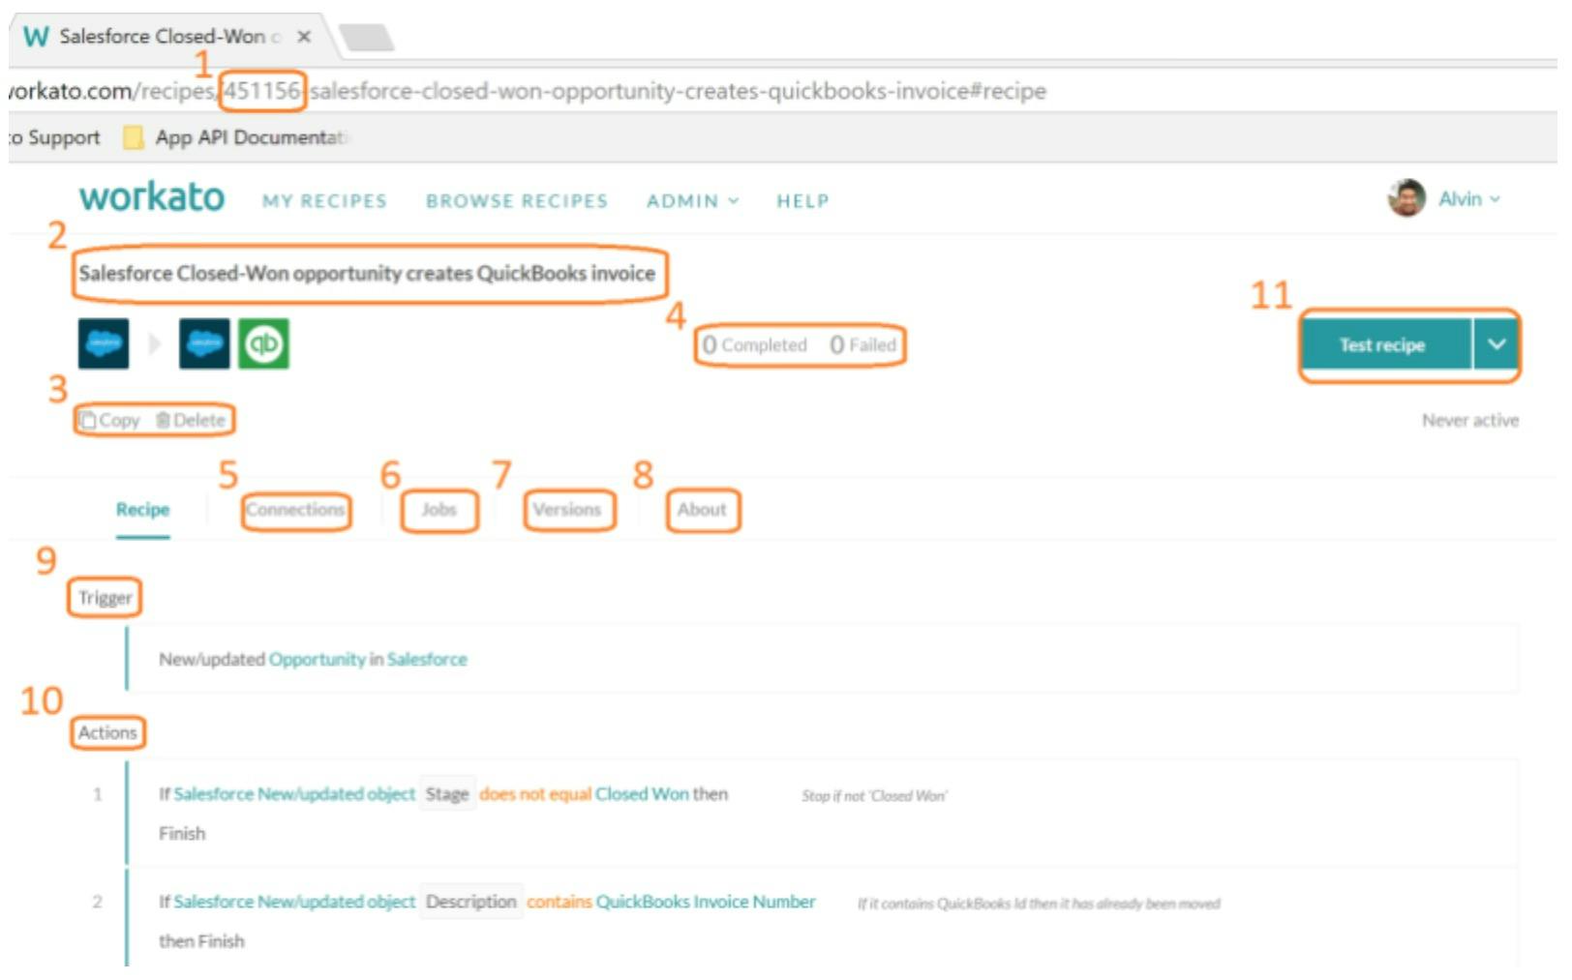Open the Alvin account dropdown

click(1469, 198)
